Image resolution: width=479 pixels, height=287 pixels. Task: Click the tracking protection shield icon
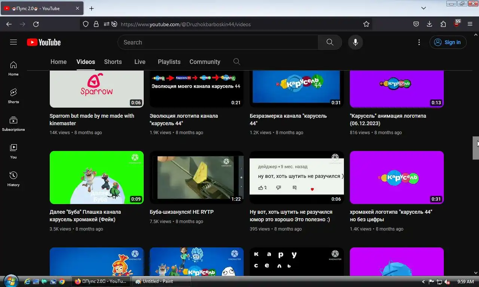pyautogui.click(x=86, y=24)
